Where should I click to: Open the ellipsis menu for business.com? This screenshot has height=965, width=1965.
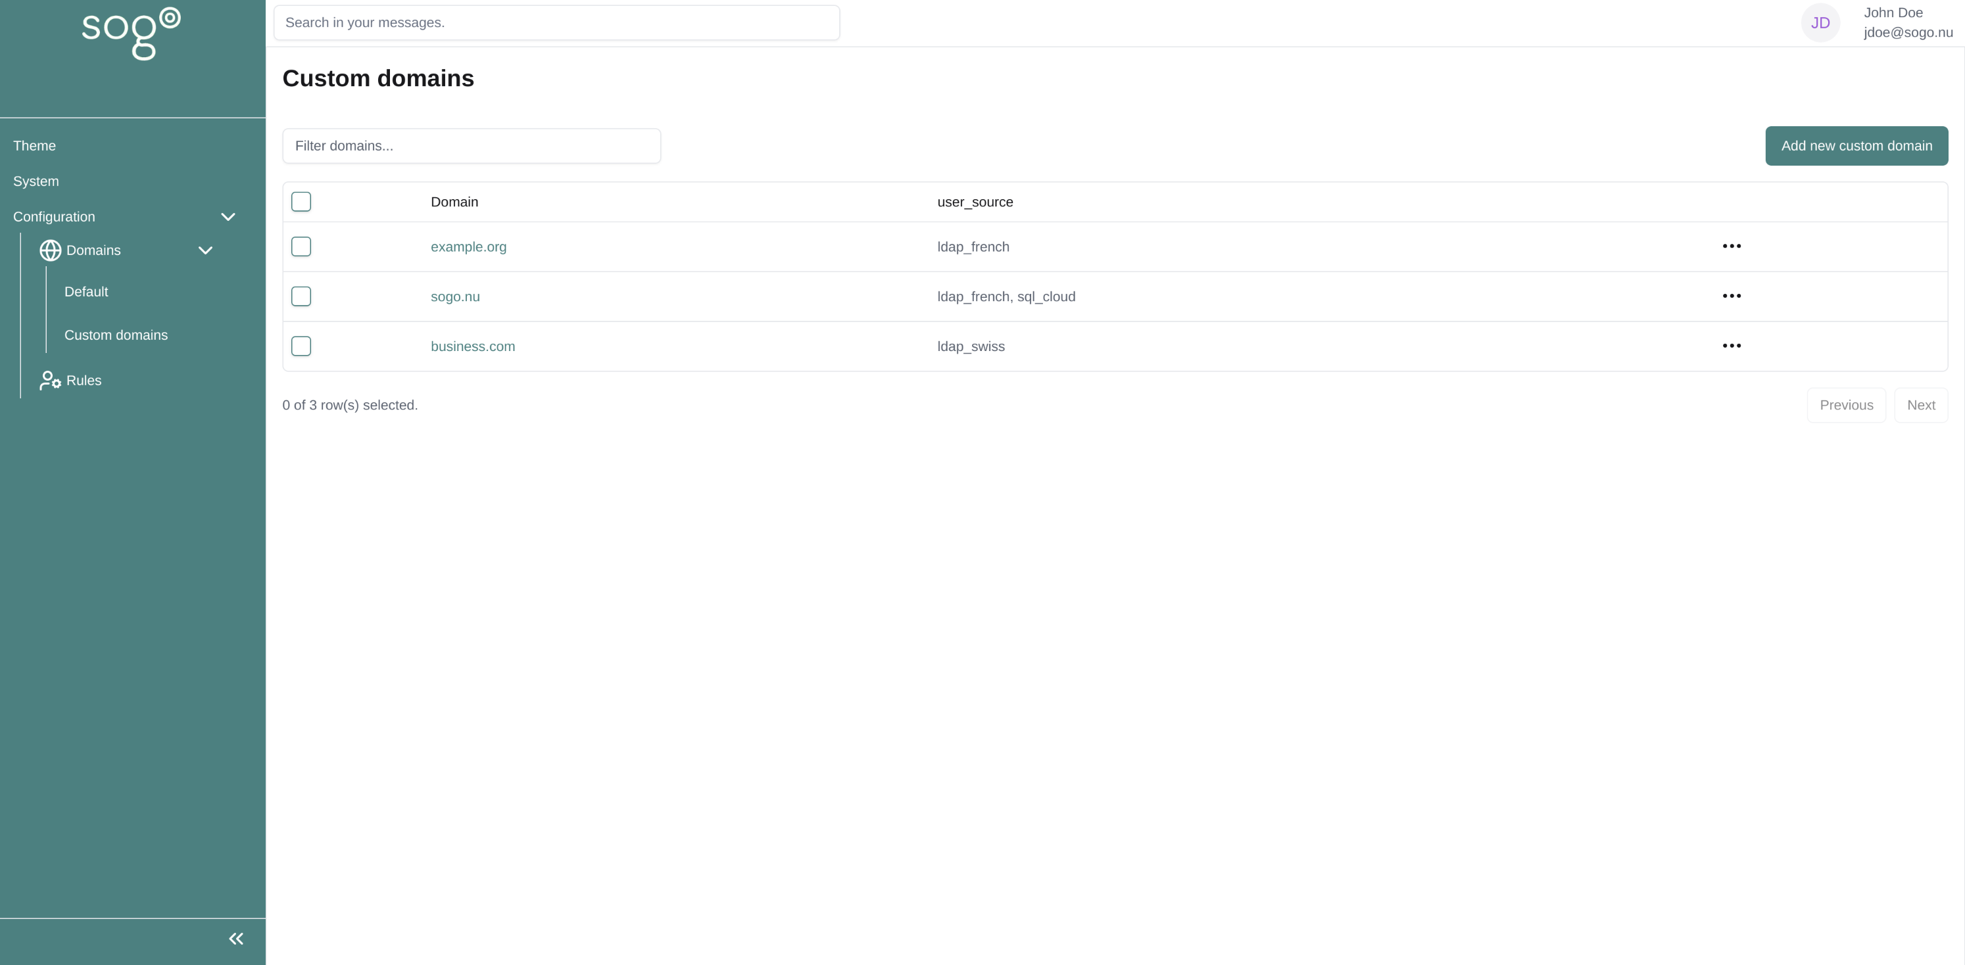[x=1732, y=345]
